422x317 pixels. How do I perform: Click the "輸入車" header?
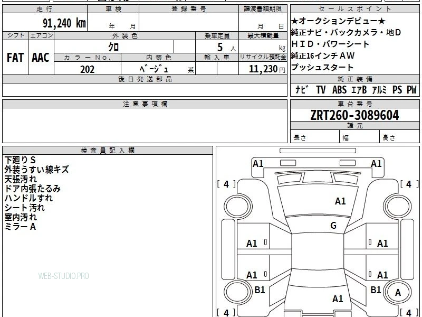click(217, 58)
